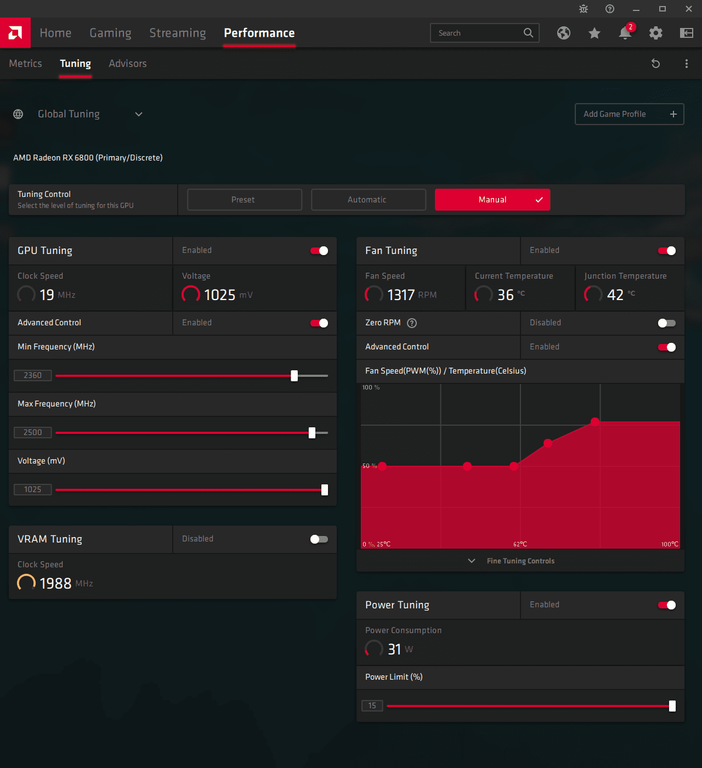
Task: Enable the VRAM Tuning toggle
Action: [x=319, y=539]
